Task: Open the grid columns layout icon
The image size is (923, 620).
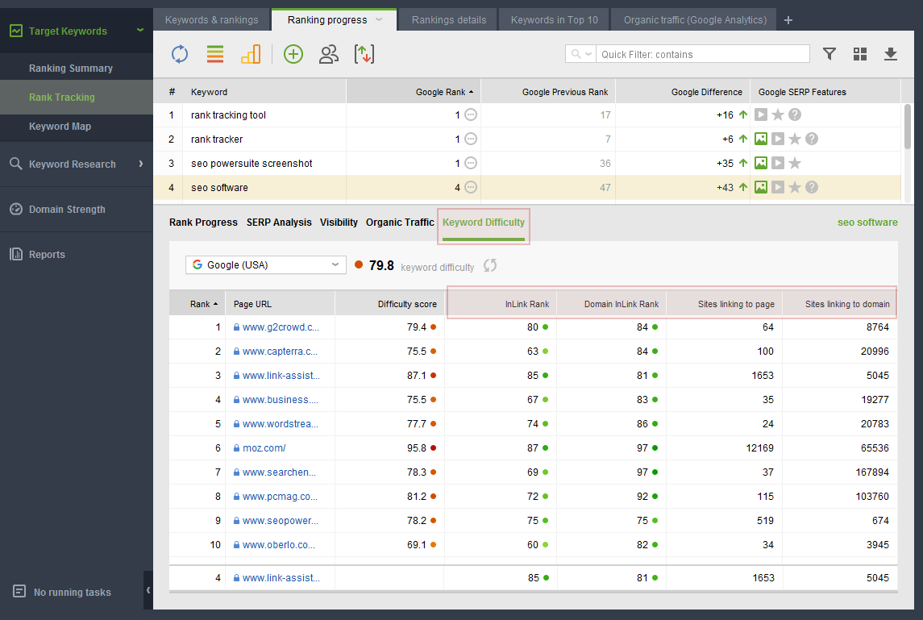Action: 860,54
